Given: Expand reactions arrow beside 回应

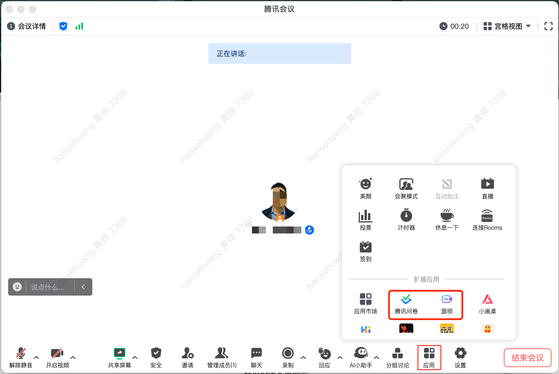Looking at the screenshot, I should pos(340,357).
